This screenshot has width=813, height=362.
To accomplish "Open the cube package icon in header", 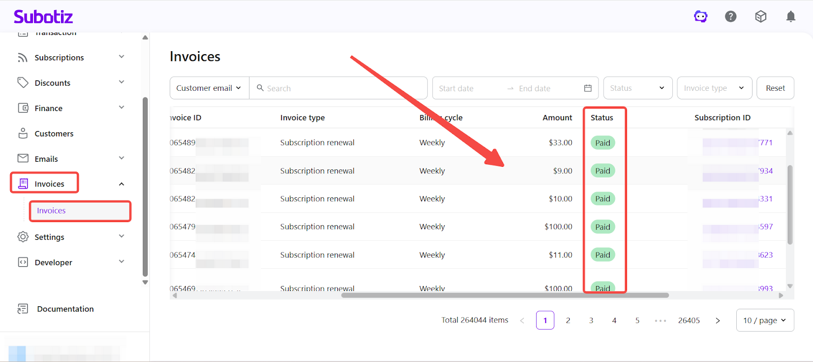I will (x=761, y=17).
